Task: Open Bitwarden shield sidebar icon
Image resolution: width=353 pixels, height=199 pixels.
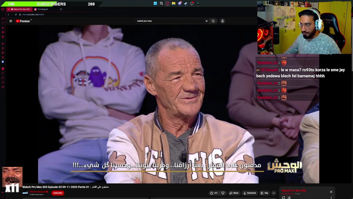Action: coord(3,62)
